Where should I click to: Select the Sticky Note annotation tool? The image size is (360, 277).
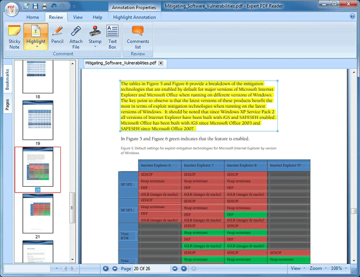(x=13, y=37)
